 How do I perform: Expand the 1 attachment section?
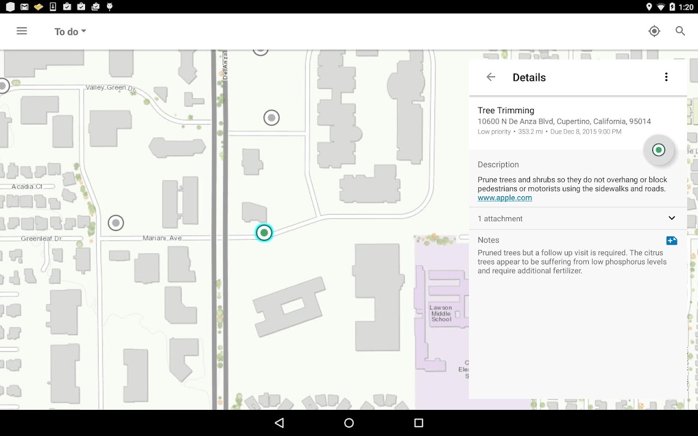(x=577, y=218)
